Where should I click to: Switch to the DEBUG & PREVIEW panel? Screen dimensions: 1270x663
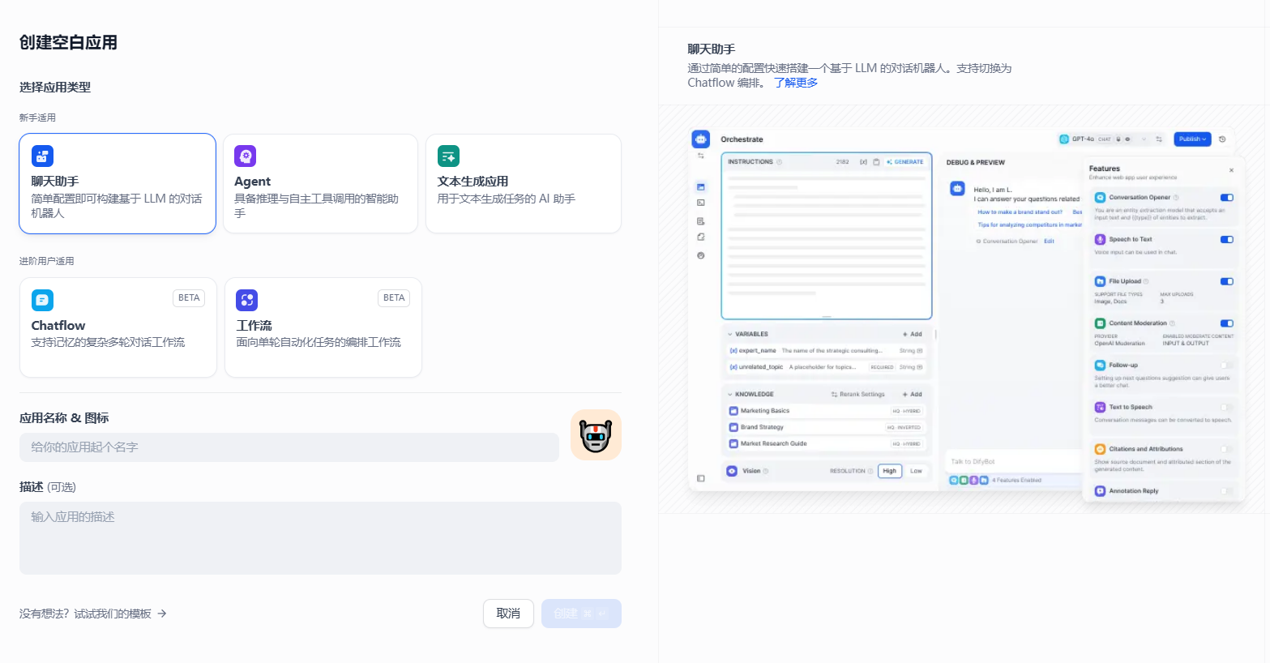[975, 162]
